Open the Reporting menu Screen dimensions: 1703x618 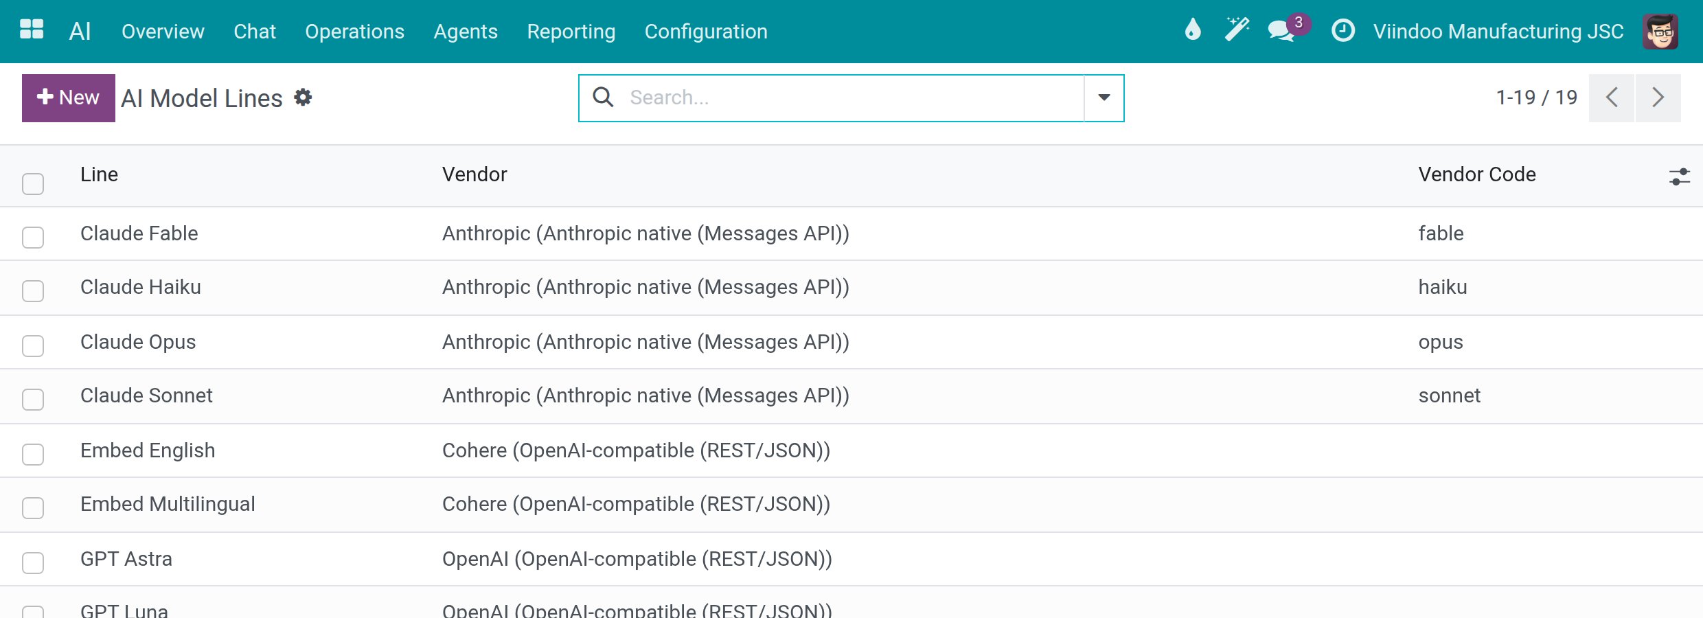(571, 32)
